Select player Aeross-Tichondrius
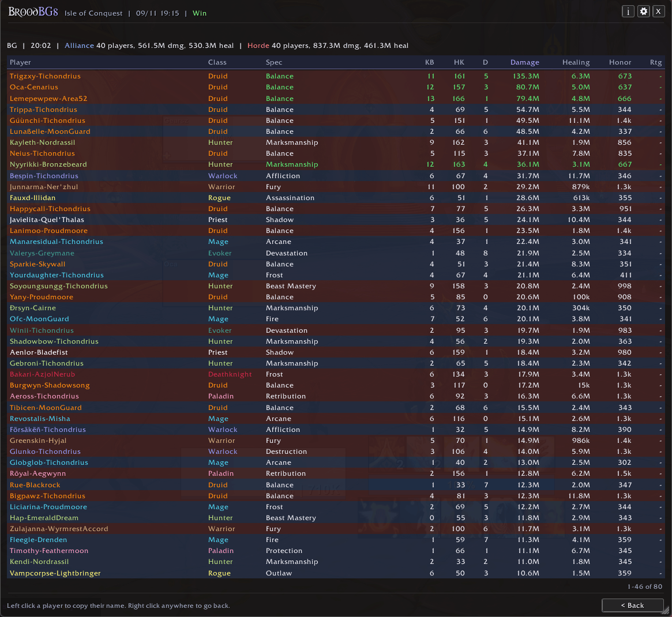The image size is (672, 617). tap(336, 396)
